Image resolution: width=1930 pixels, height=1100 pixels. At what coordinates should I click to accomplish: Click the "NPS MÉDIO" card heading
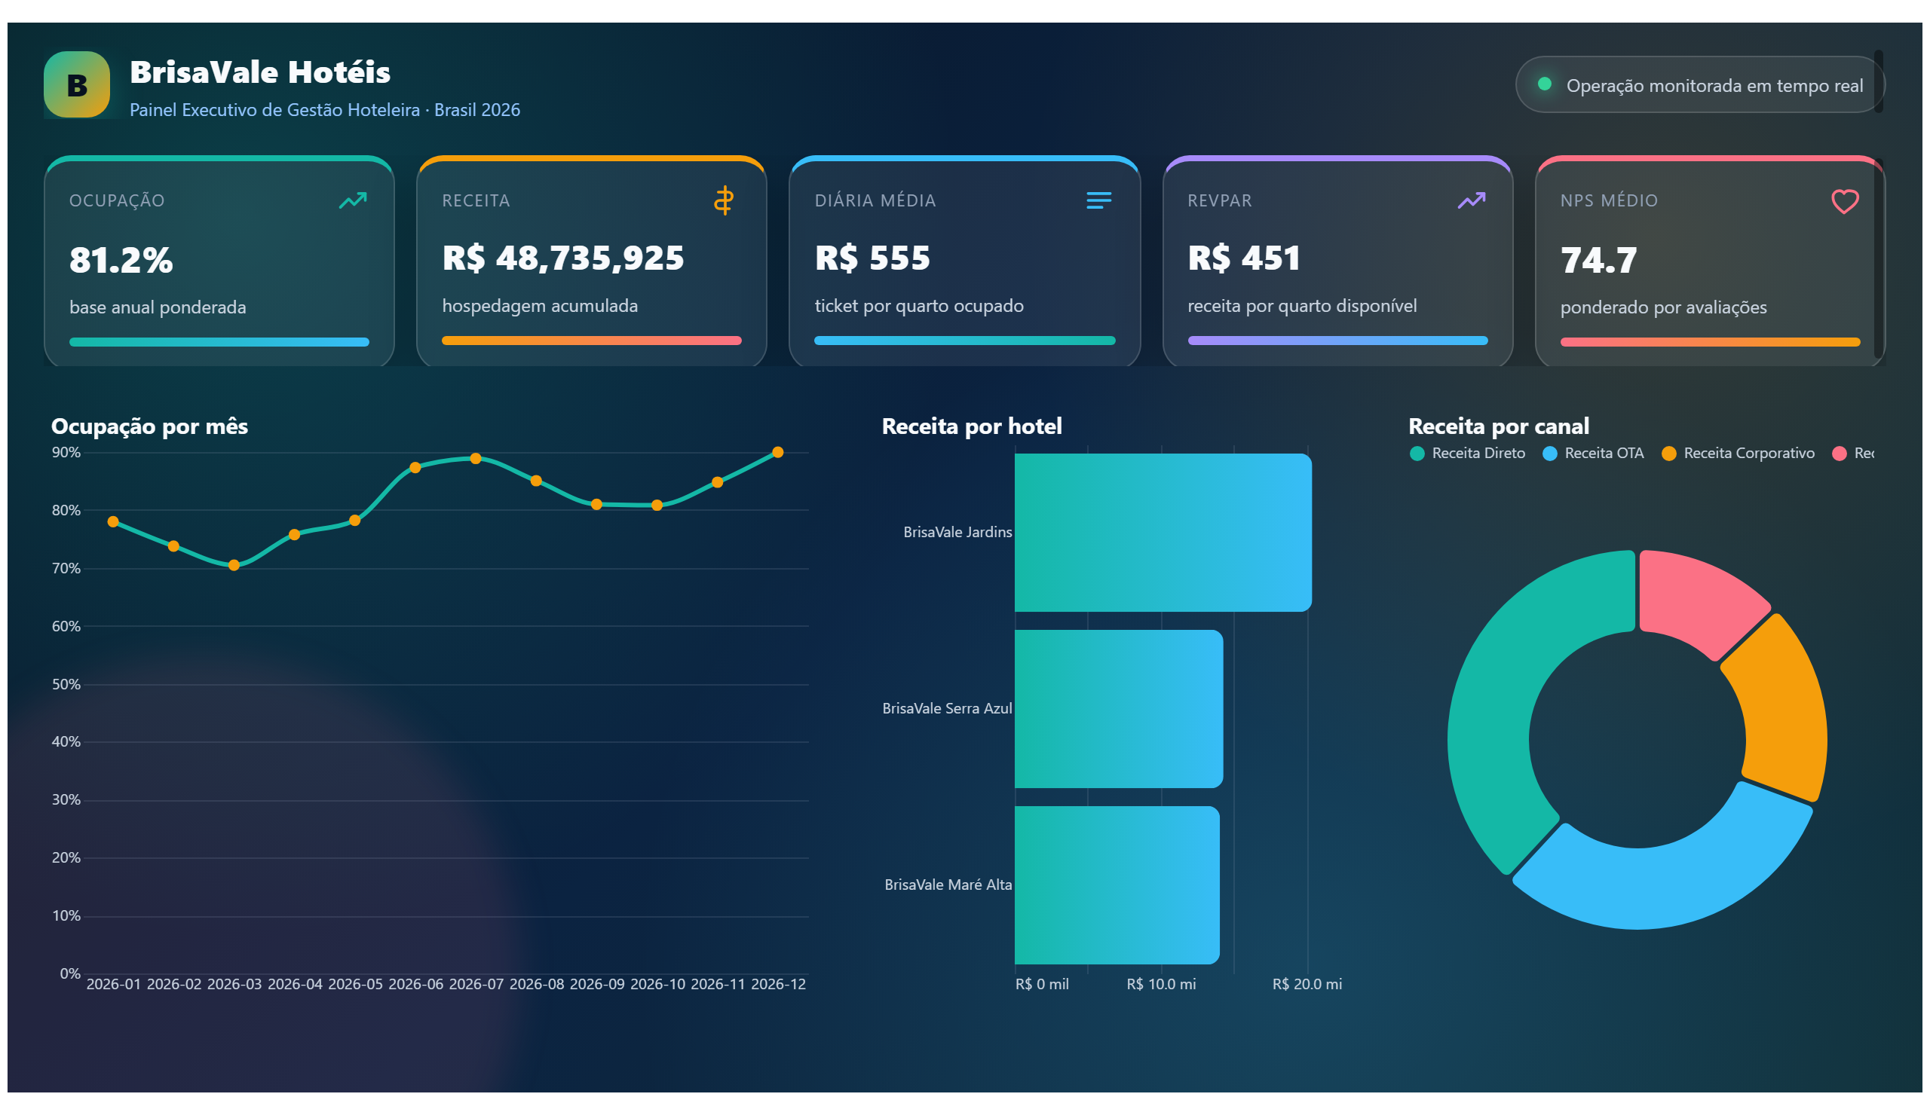click(x=1609, y=201)
